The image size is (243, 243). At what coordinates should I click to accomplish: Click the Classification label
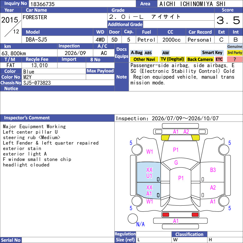[189, 234]
